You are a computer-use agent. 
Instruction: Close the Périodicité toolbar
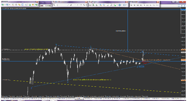158,2
